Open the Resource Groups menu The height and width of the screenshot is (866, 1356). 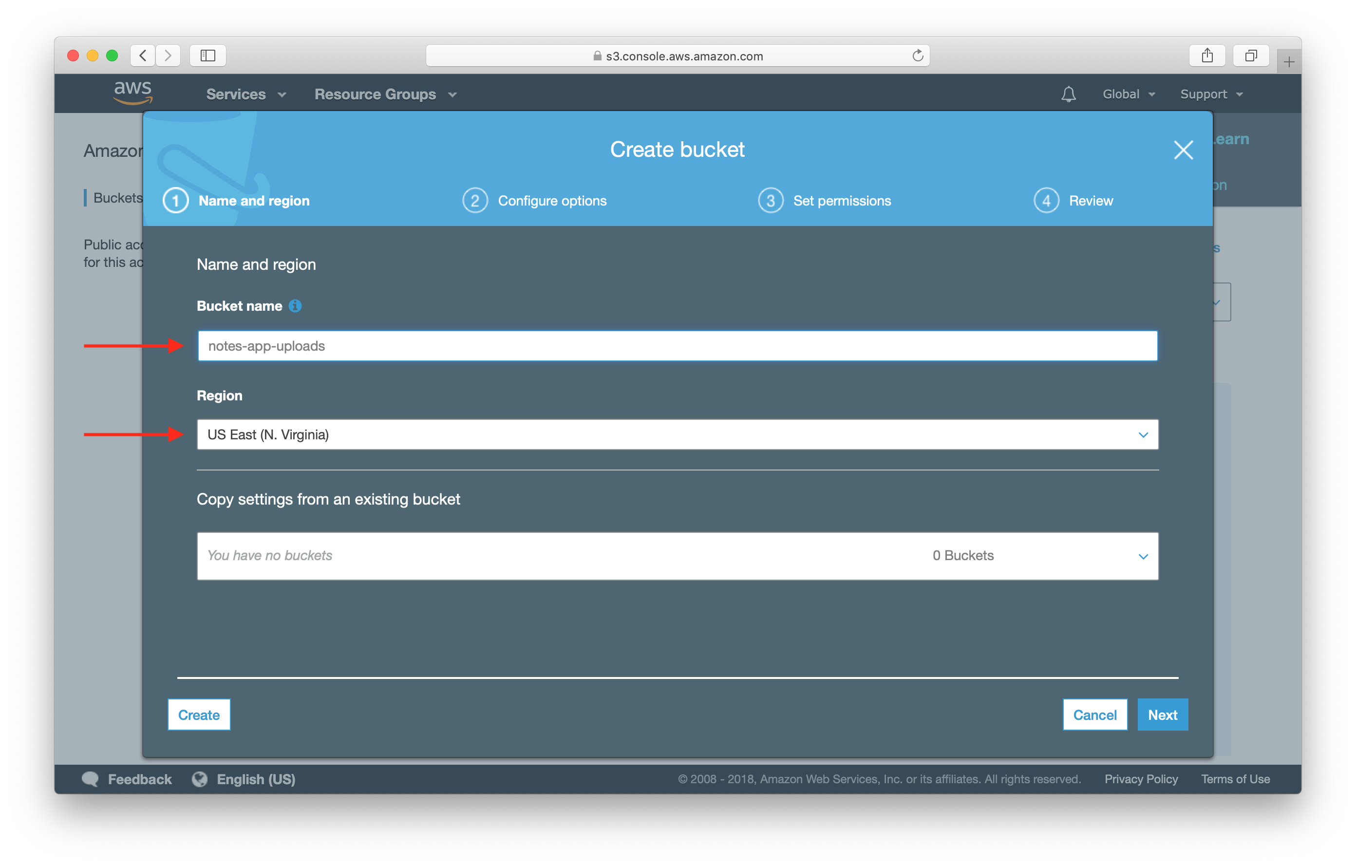(385, 94)
